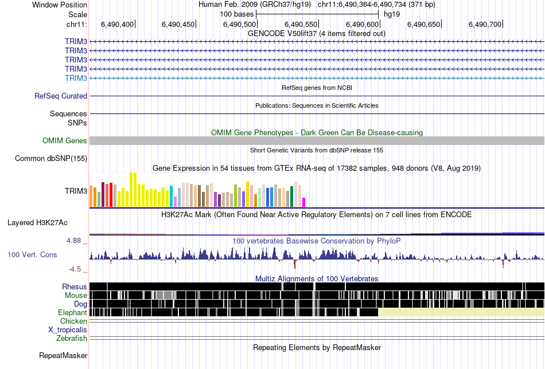Click the Elephant alignment label
The height and width of the screenshot is (369, 545).
pyautogui.click(x=72, y=312)
